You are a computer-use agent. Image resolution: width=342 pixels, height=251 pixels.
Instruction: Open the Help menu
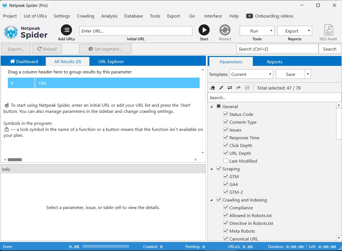point(234,16)
